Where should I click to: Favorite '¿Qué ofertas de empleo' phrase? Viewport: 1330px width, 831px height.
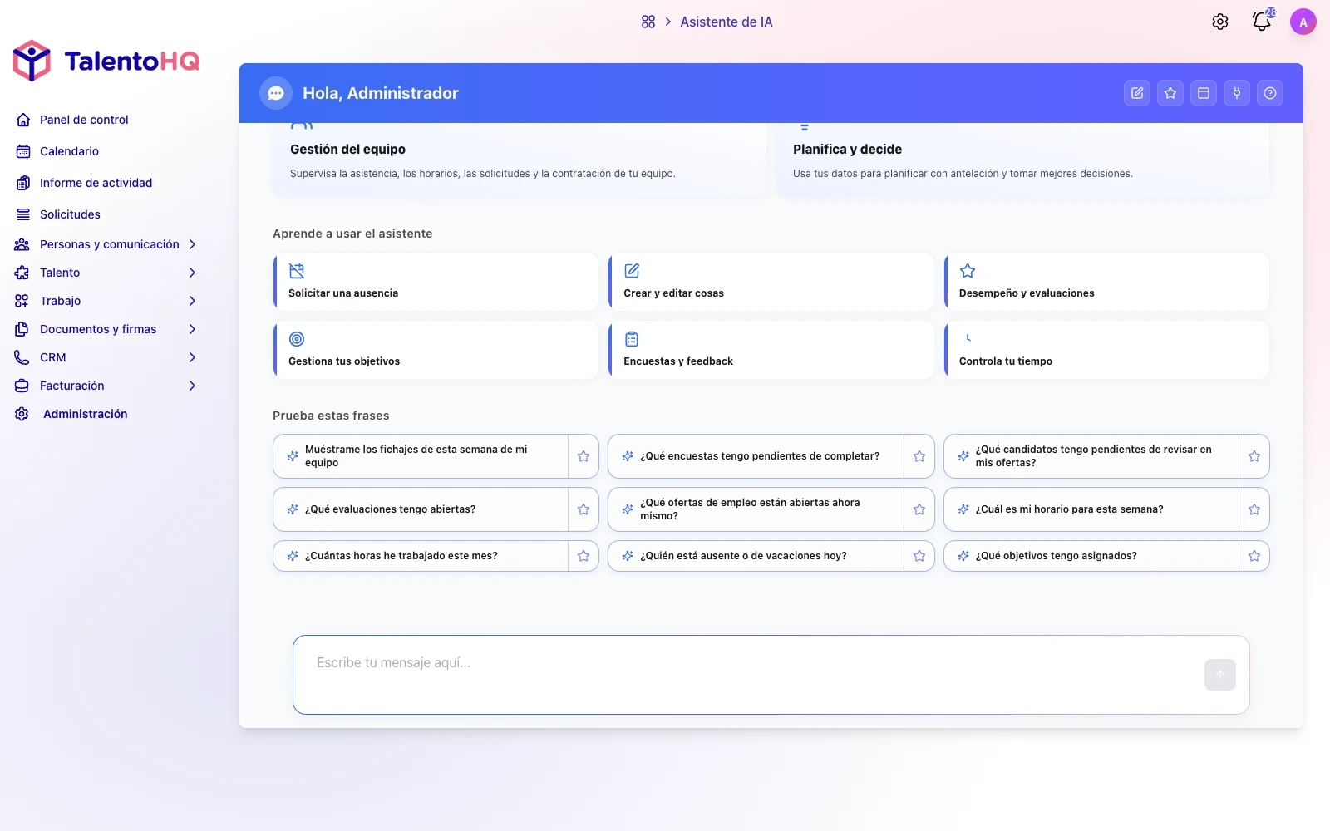(x=919, y=509)
